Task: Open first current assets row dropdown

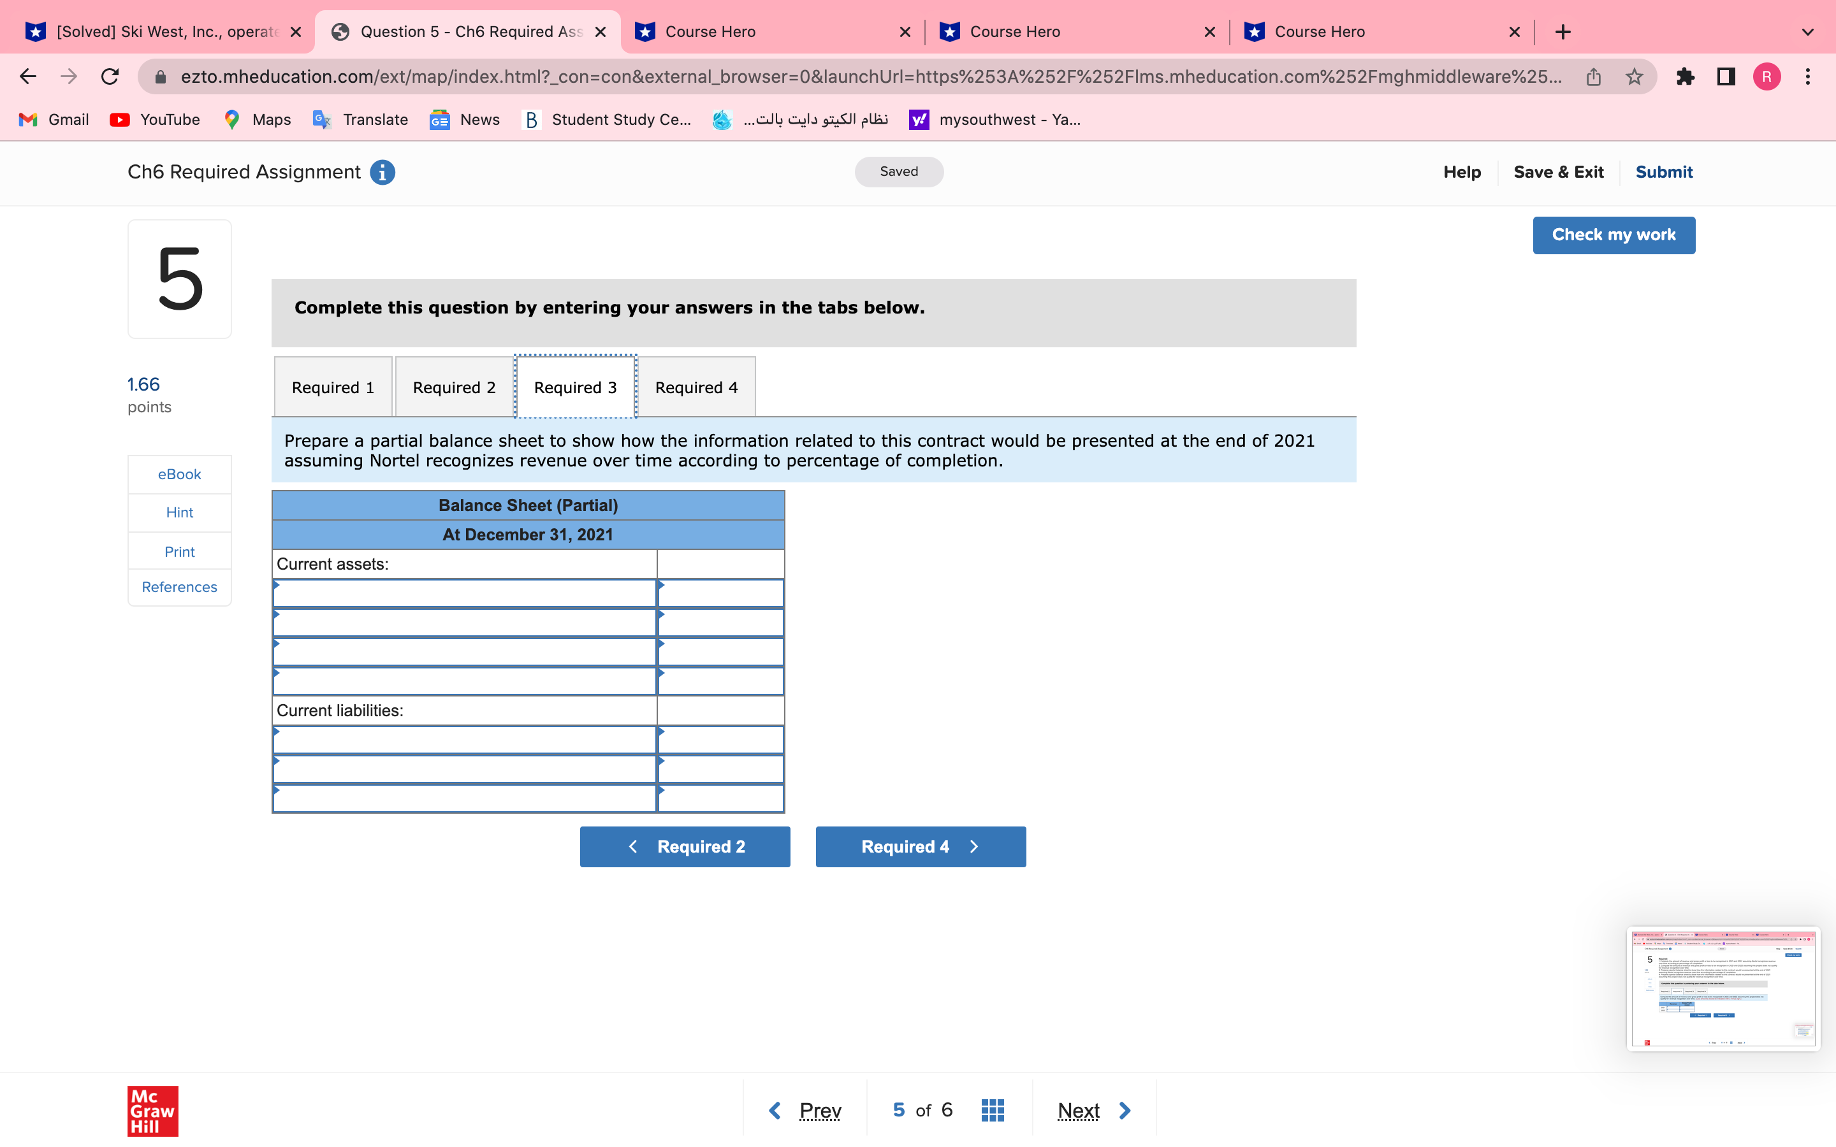Action: [x=464, y=593]
